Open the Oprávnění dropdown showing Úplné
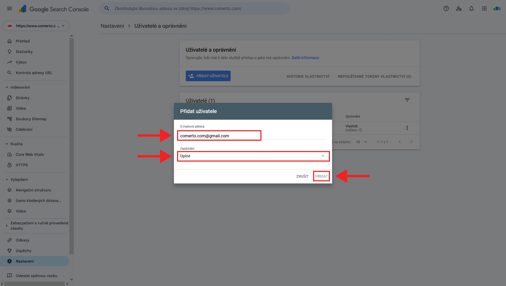Viewport: 506px width, 286px height. [253, 156]
